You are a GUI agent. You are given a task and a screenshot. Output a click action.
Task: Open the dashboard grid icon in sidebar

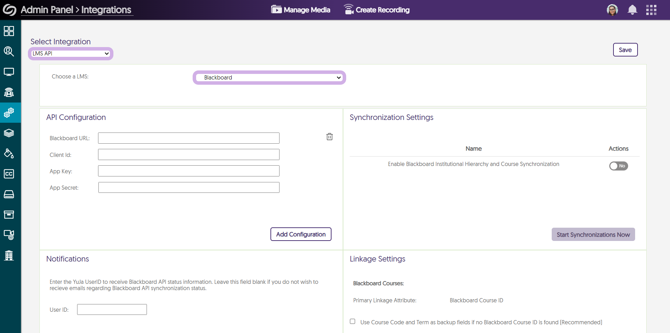coord(9,31)
